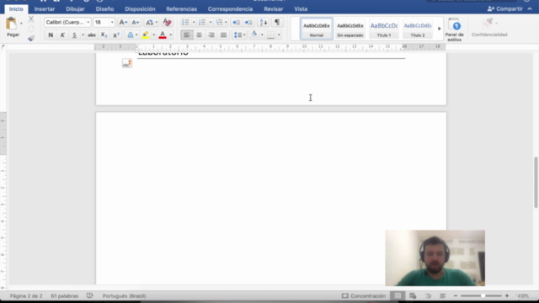Open the Calibri font name dropdown
The height and width of the screenshot is (303, 539).
pyautogui.click(x=67, y=23)
